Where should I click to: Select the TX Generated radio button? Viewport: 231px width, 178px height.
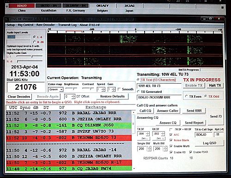pos(138,92)
